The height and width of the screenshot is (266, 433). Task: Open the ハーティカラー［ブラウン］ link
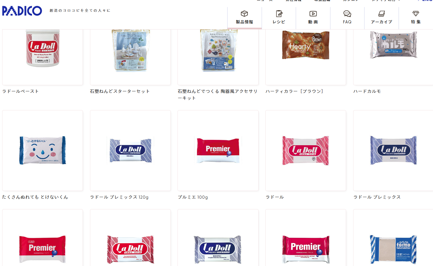[295, 91]
